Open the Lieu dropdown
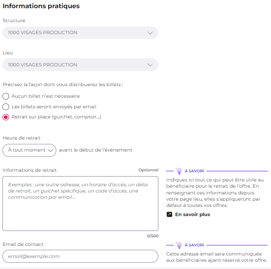Viewport: 271px width, 269px height. pos(80,65)
